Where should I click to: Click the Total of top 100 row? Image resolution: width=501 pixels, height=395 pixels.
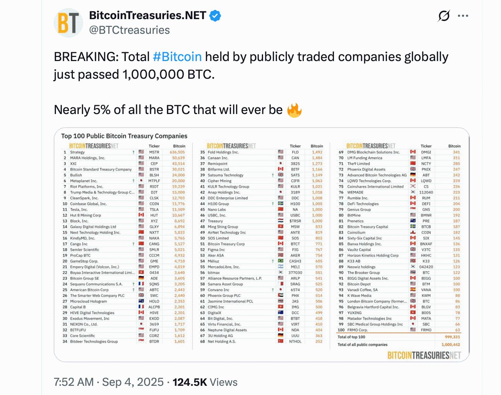(399, 337)
